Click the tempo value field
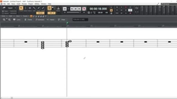Screen dimensions: 177x99 point(100,13)
